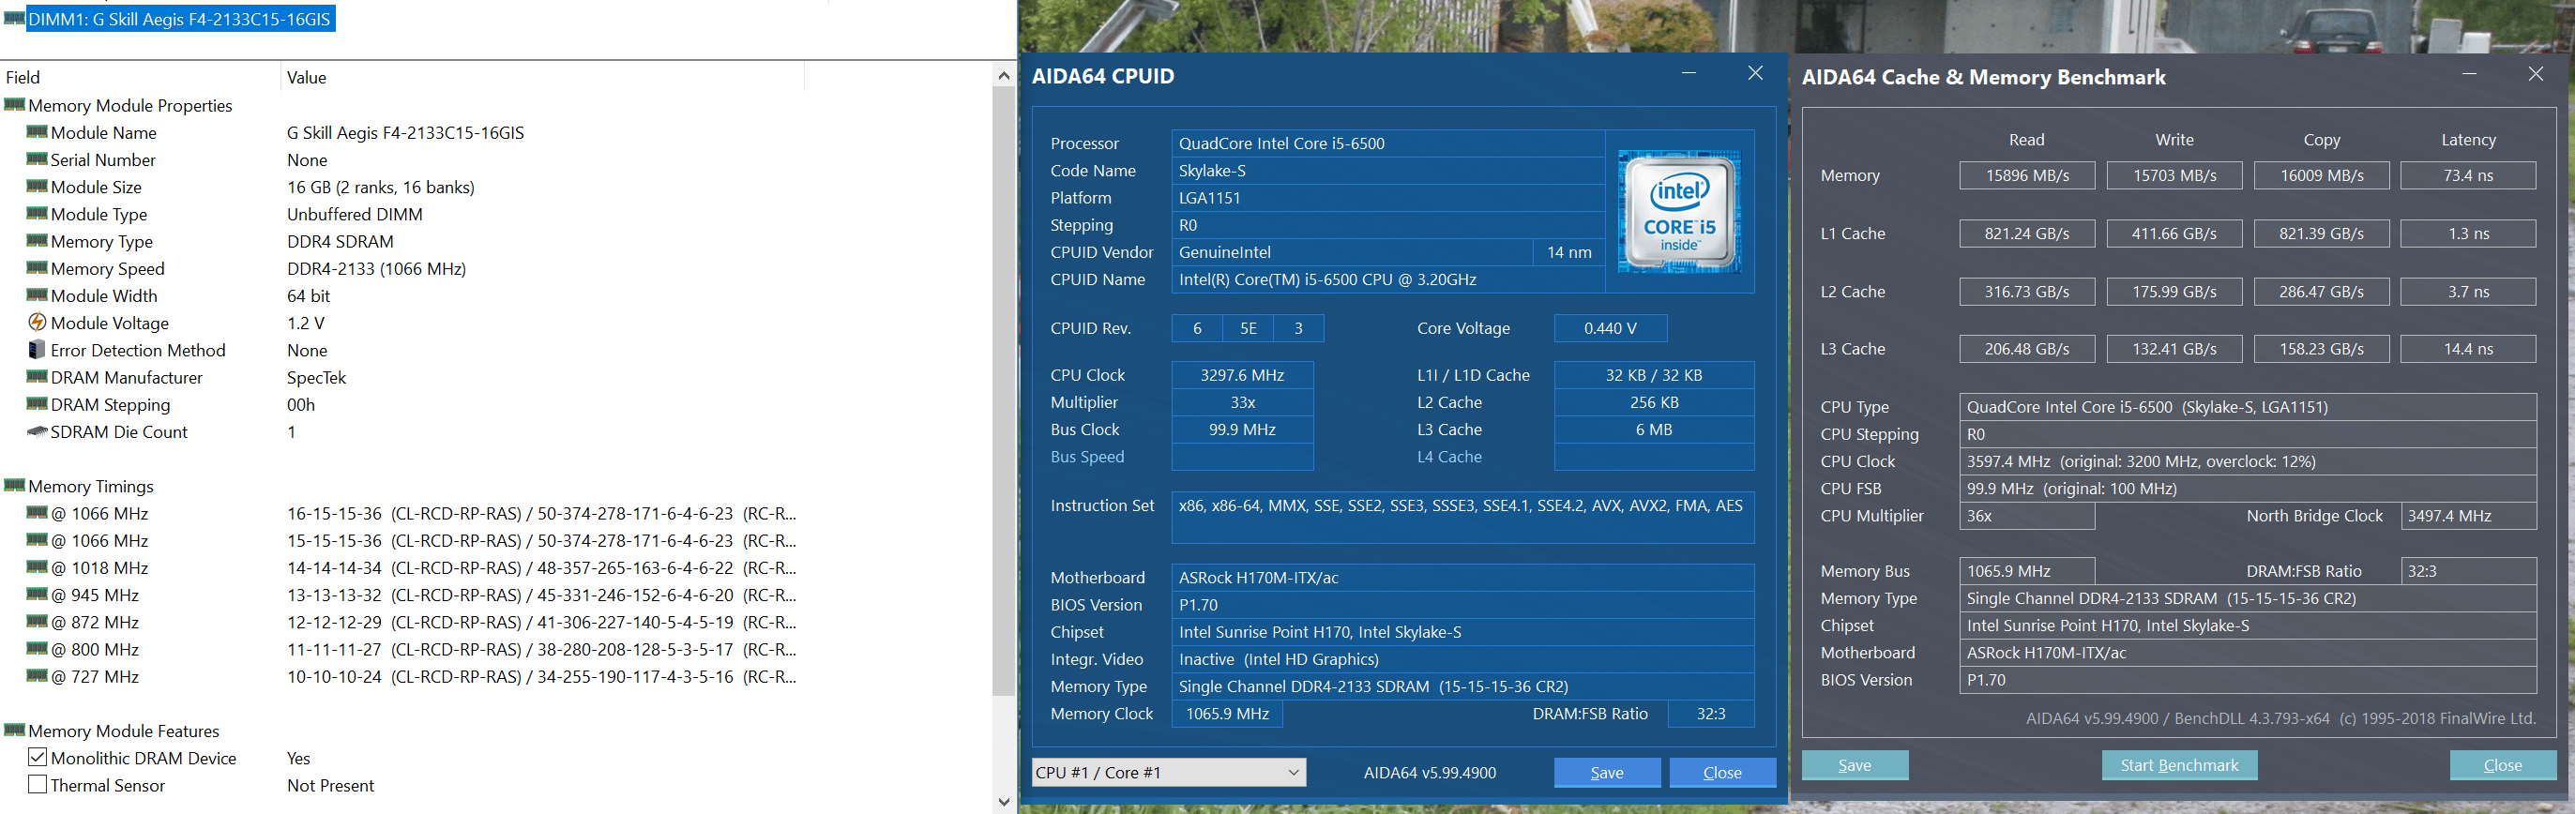This screenshot has height=814, width=2575.
Task: Open the CPU #1 / Core #1 dropdown
Action: coord(1169,772)
